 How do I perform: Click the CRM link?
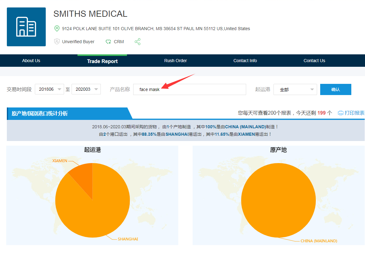[x=119, y=42]
